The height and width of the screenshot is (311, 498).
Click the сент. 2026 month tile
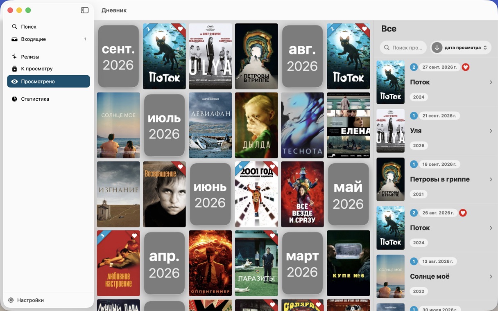click(118, 56)
